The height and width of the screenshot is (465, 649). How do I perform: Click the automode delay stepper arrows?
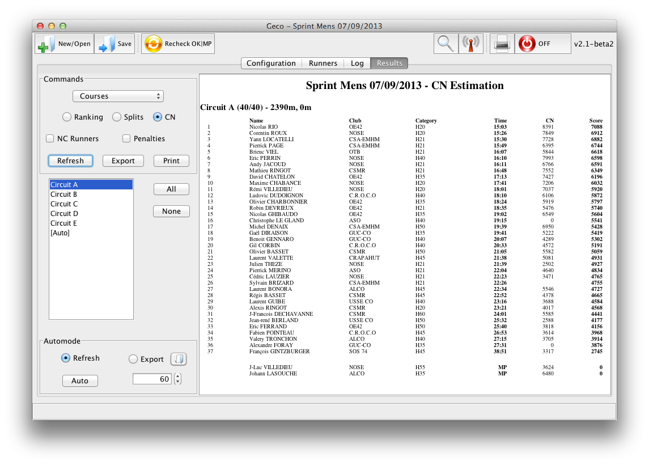tap(177, 379)
